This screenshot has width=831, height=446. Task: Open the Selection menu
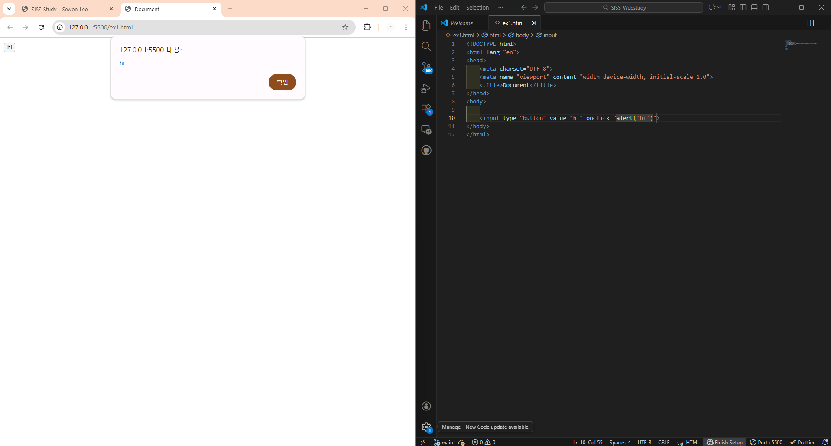(477, 7)
